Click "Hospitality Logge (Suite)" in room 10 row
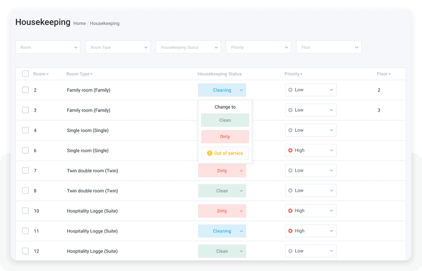422x271 pixels. pos(92,211)
